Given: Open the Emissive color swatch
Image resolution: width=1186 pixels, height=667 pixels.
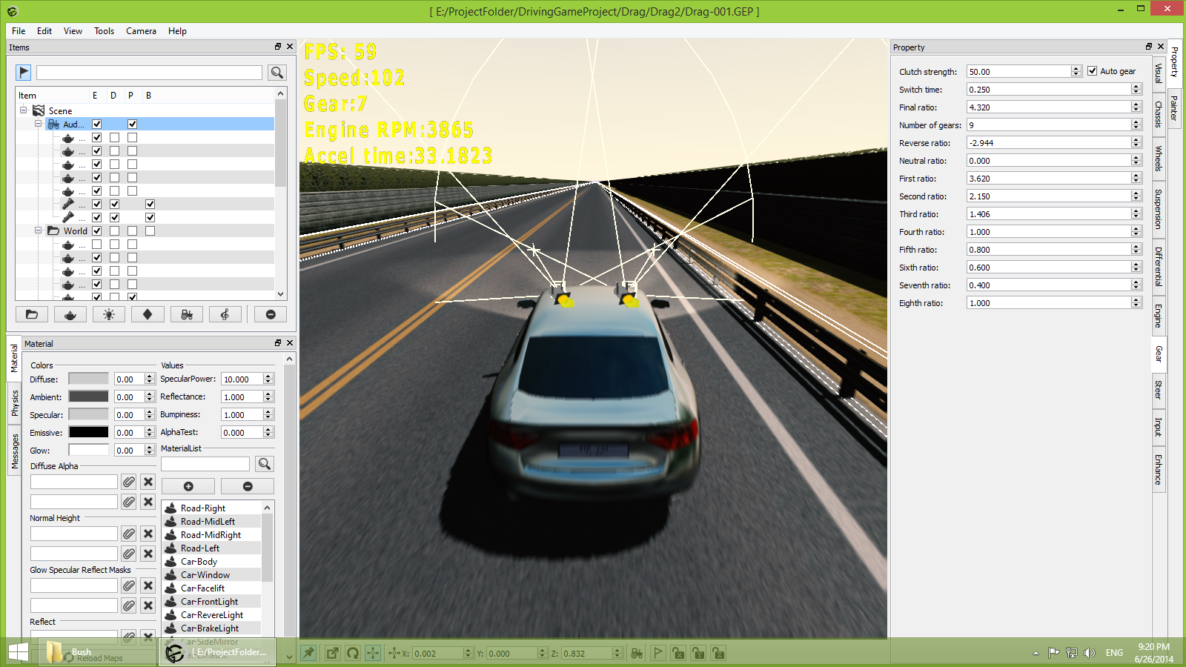Looking at the screenshot, I should click(x=88, y=432).
